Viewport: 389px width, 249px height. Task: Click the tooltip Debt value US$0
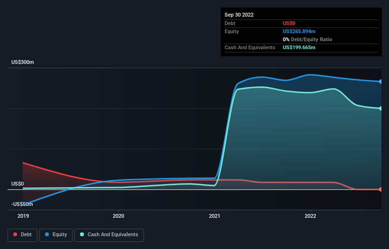tap(289, 23)
